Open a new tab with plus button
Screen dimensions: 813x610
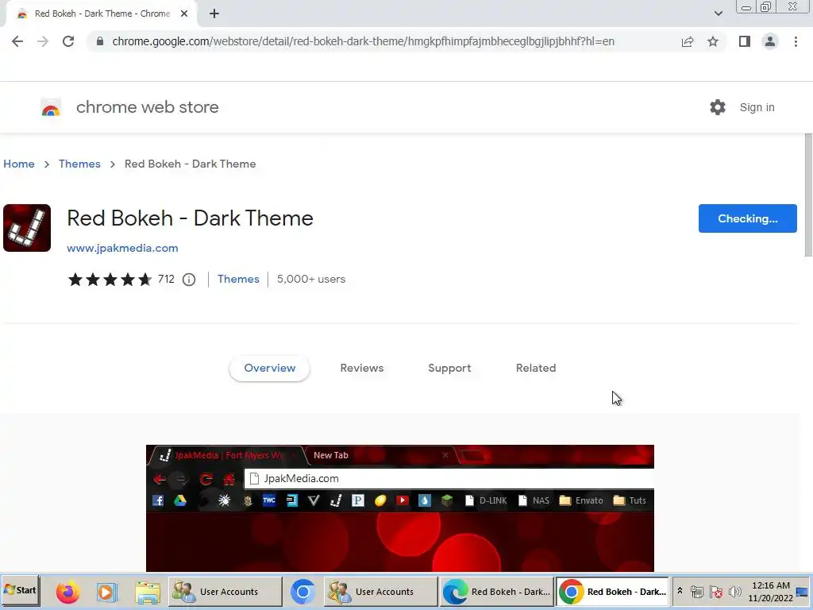214,14
